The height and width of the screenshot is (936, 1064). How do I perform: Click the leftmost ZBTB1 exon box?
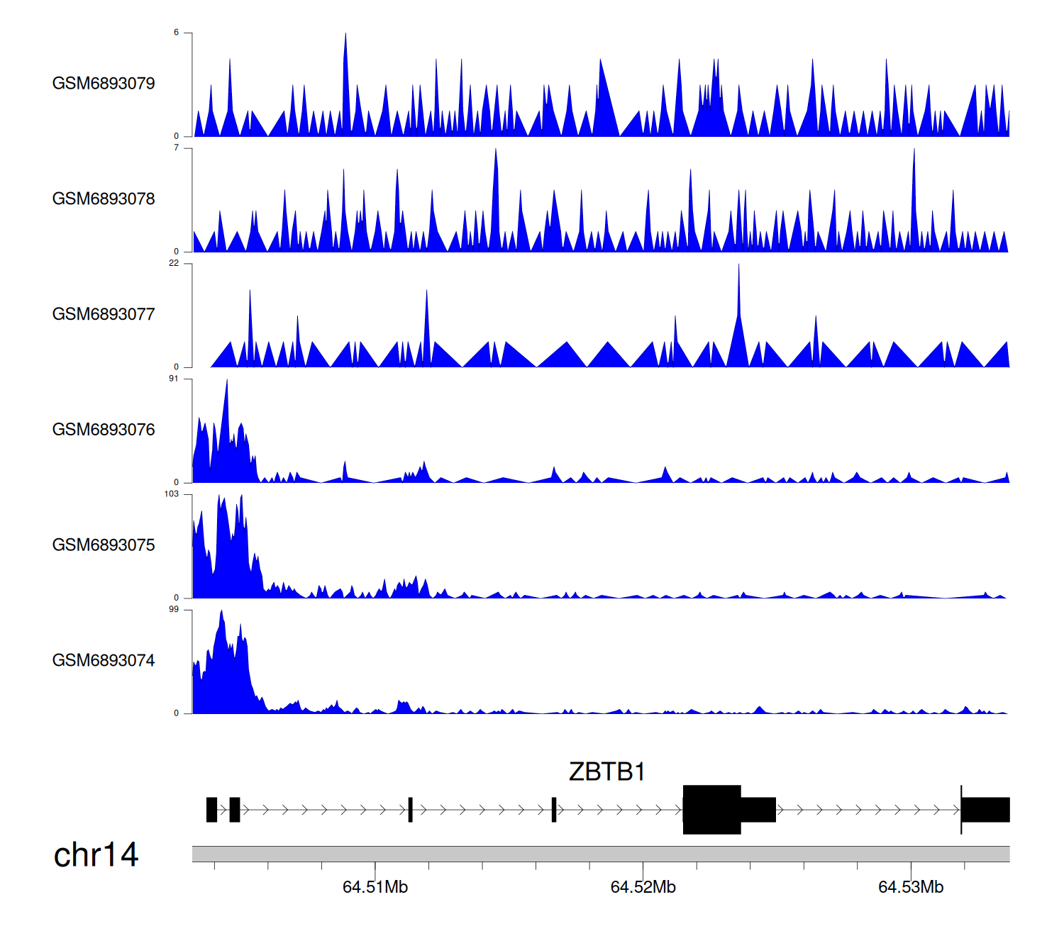point(211,810)
